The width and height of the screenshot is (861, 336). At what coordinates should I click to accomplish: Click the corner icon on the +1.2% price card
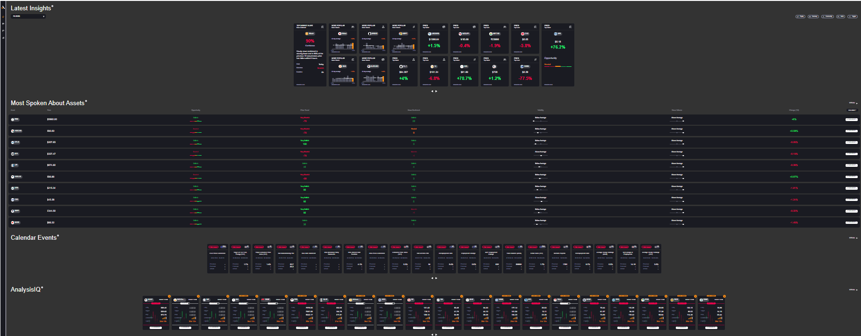pyautogui.click(x=505, y=59)
